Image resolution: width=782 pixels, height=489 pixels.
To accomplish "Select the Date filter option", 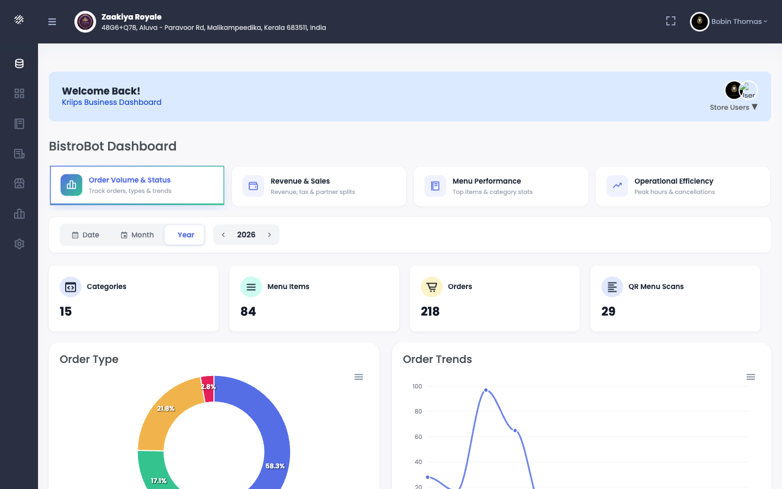I will tap(86, 235).
